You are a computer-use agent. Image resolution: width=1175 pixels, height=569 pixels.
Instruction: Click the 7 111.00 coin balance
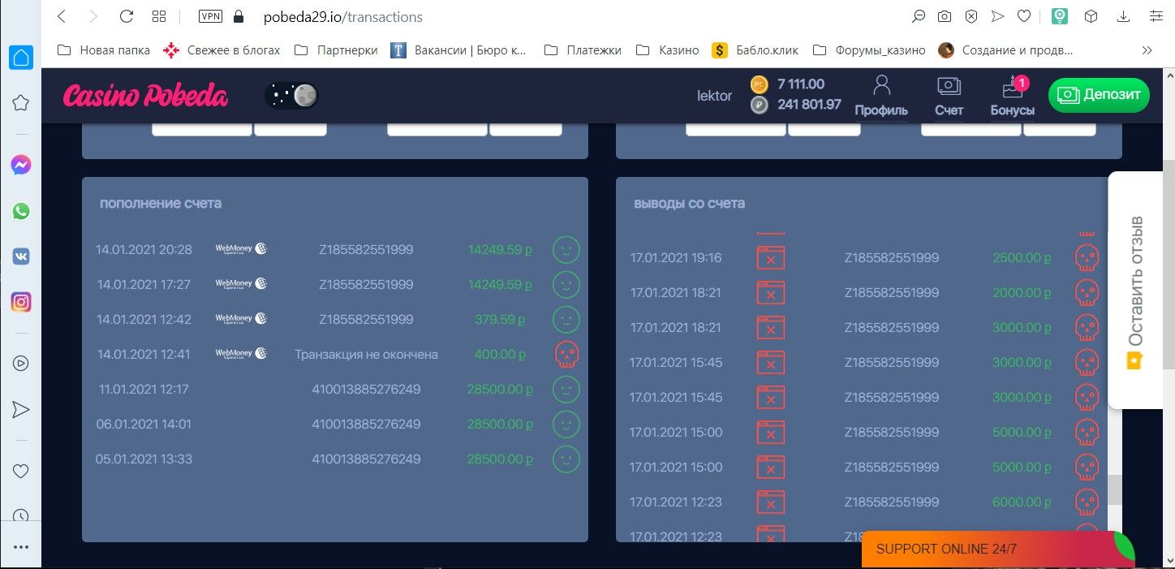tap(800, 84)
